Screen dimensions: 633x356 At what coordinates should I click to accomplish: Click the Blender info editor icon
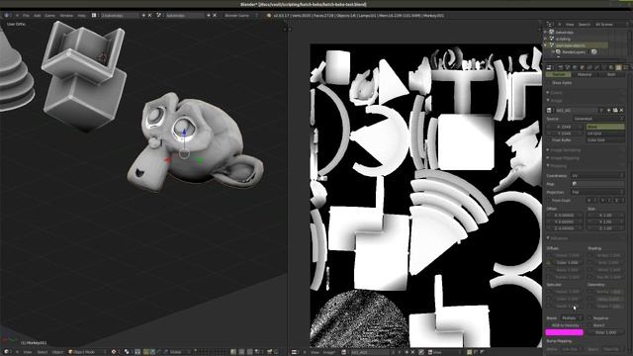click(7, 16)
